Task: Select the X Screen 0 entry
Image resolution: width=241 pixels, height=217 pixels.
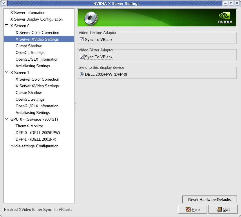Action: [20, 26]
